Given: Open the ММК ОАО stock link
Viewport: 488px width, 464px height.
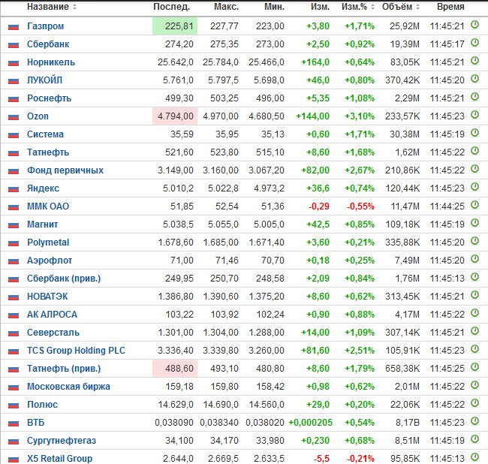Looking at the screenshot, I should coord(48,206).
